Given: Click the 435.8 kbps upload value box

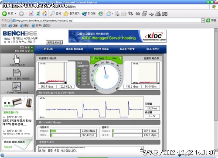Looking at the screenshot, I should pos(132,86).
